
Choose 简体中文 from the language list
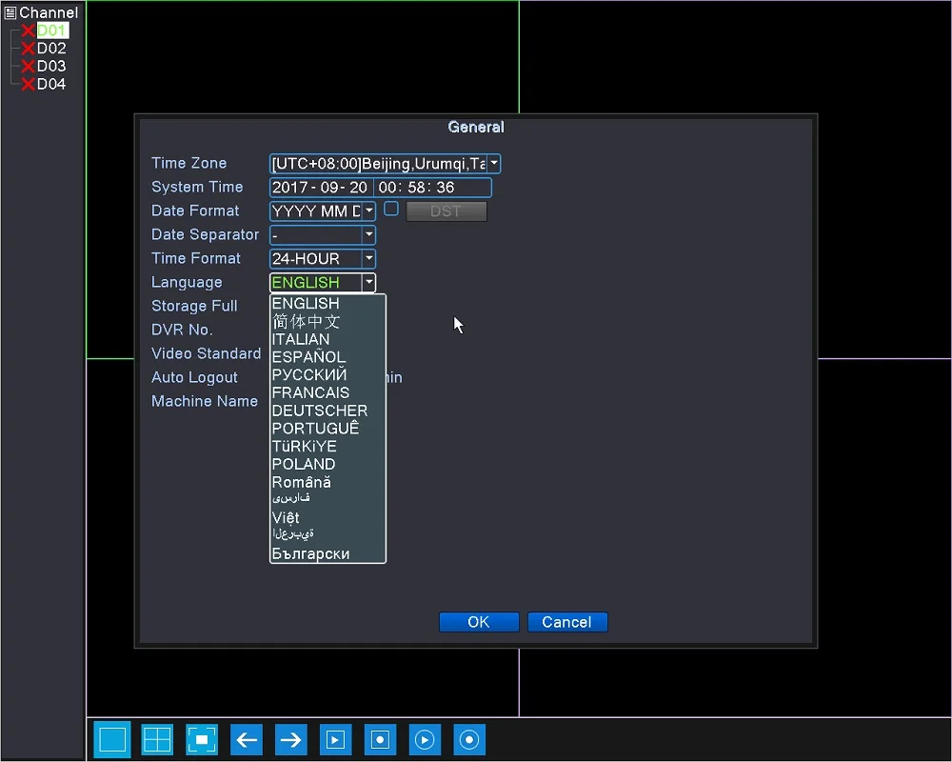coord(327,321)
